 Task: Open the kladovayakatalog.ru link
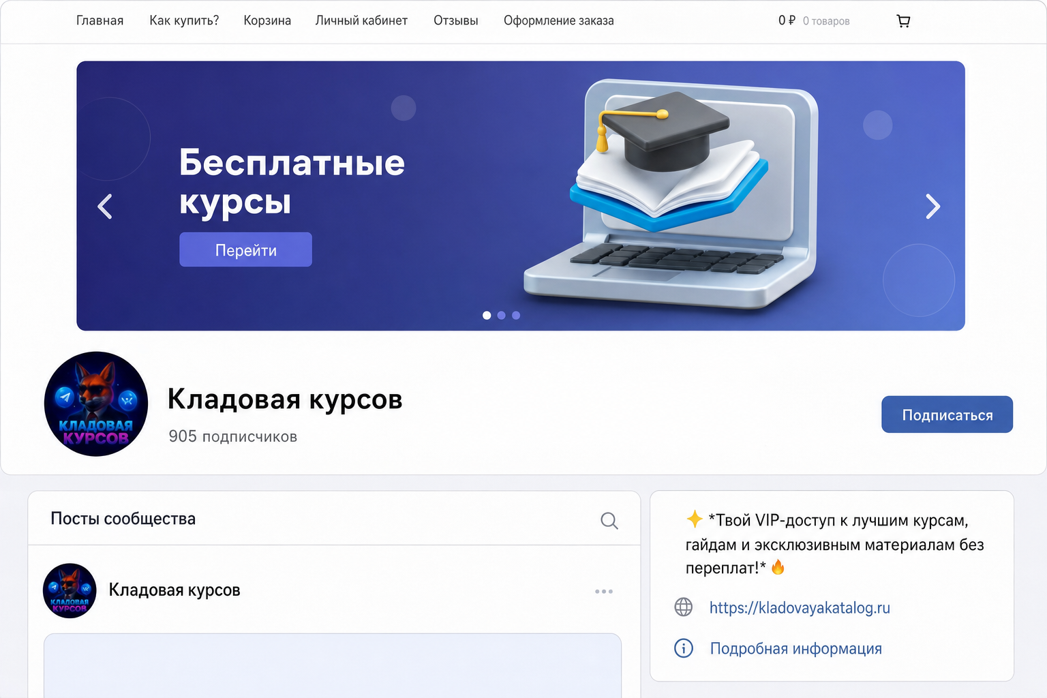pyautogui.click(x=800, y=607)
